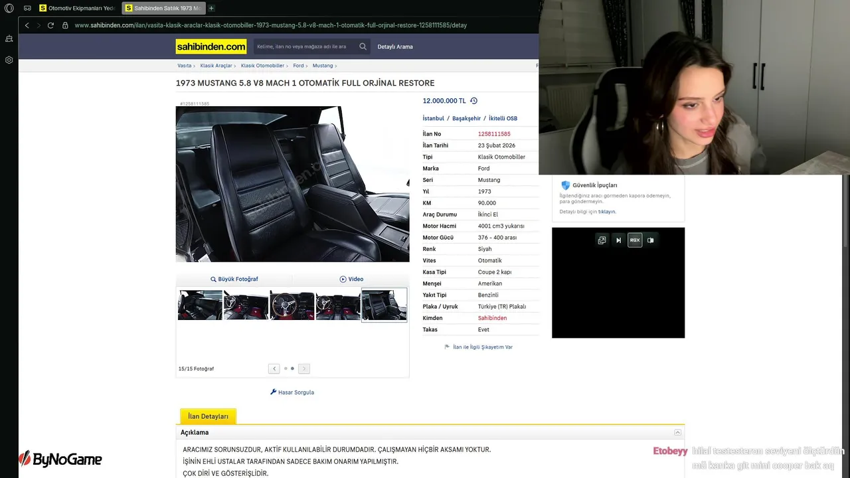
Task: Click the URL address bar
Action: click(x=271, y=25)
